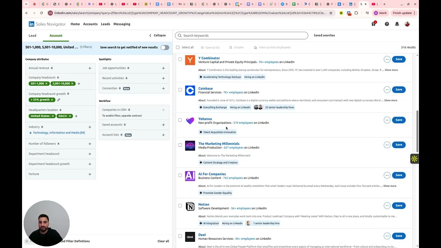Open more options for Notion
The image size is (441, 248).
click(387, 205)
